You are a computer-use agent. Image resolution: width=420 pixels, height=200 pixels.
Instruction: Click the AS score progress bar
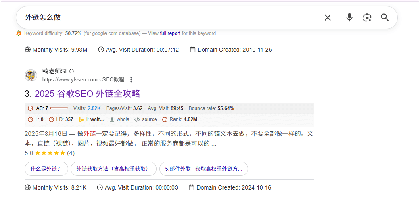coord(59,108)
